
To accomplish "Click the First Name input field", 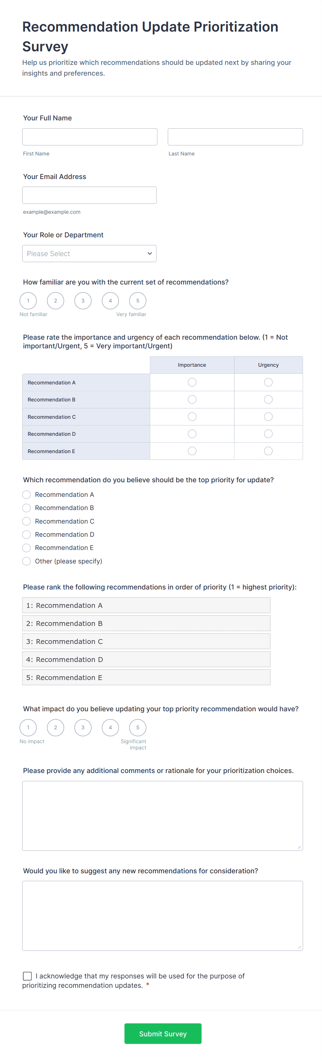I will click(x=90, y=136).
